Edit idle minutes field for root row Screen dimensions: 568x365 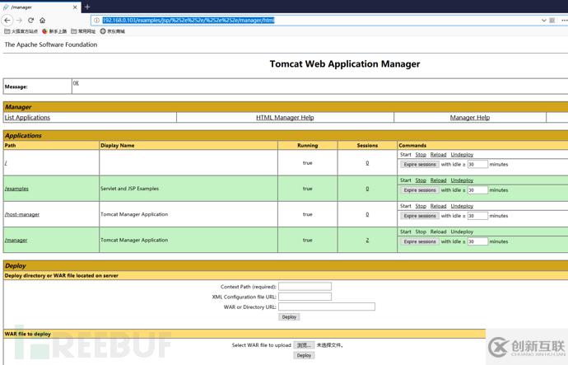click(477, 164)
